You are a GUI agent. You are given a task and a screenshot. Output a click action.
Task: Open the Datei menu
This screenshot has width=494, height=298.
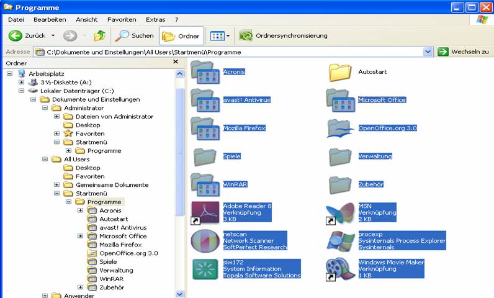(x=16, y=19)
